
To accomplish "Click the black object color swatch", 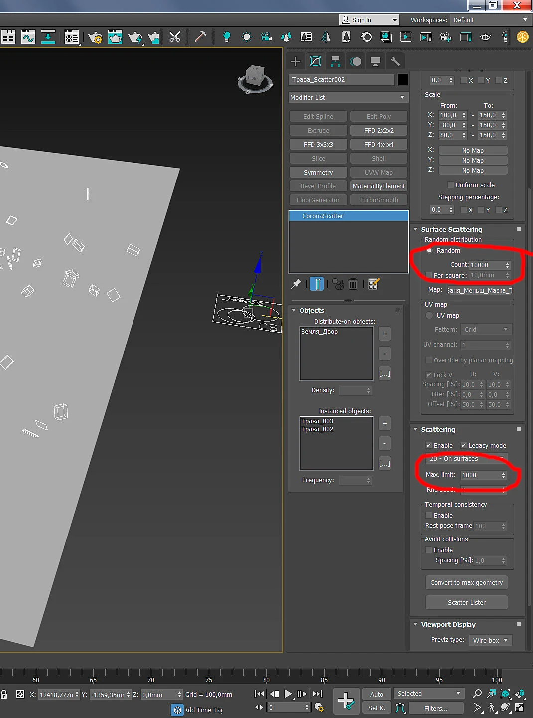I will (x=402, y=80).
